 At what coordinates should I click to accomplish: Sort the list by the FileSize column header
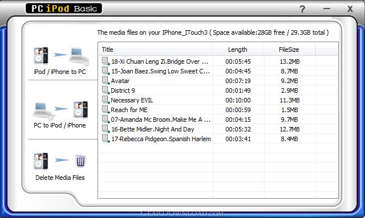point(289,50)
